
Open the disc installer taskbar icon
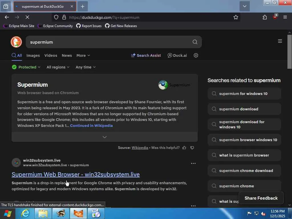96,213
